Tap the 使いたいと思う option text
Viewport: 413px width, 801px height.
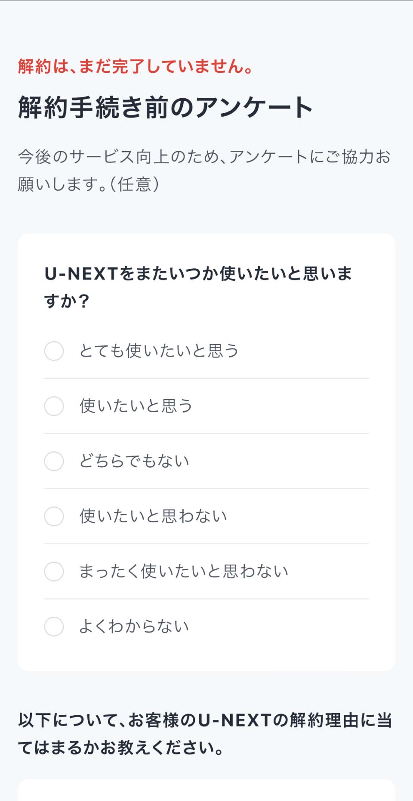coord(136,406)
